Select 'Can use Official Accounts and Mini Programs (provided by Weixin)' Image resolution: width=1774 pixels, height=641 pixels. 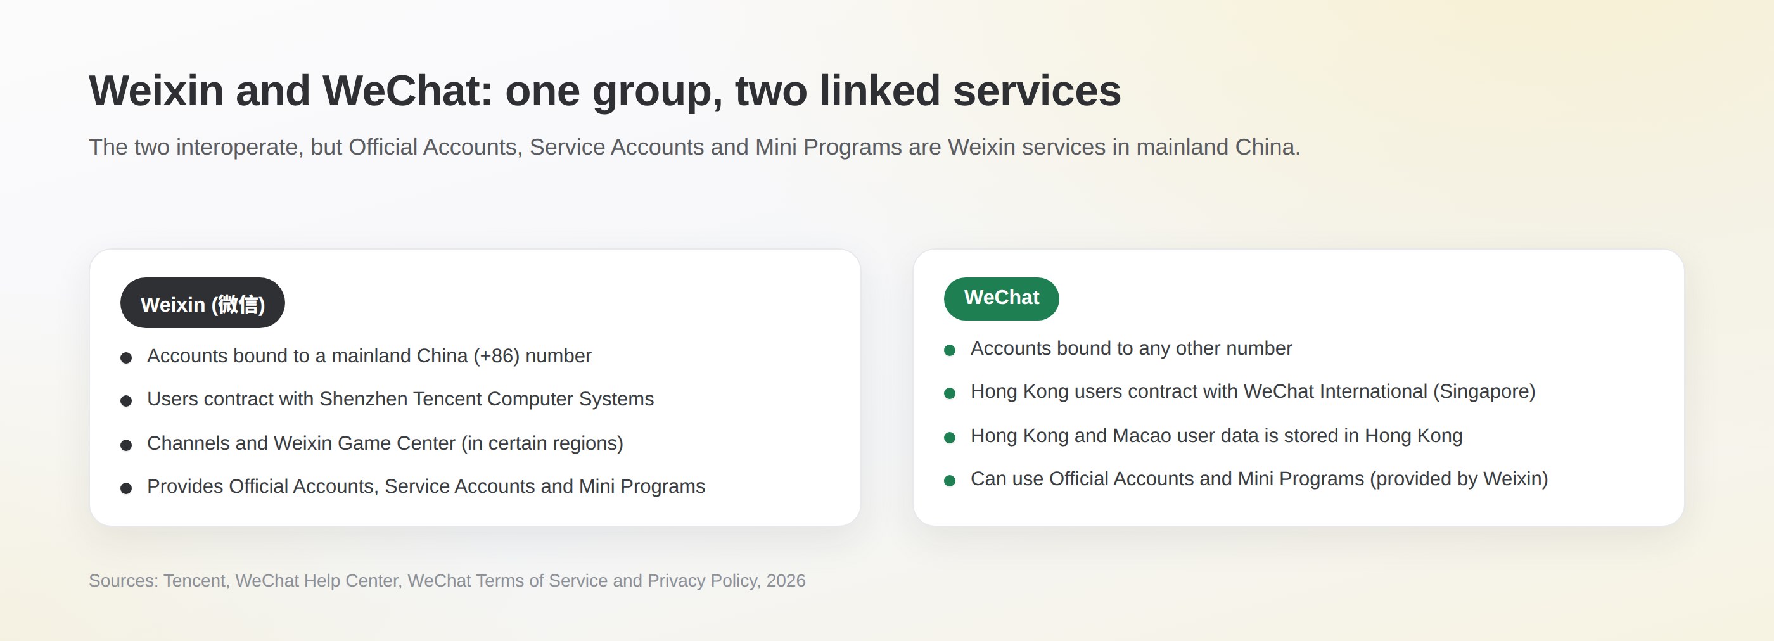point(1259,479)
